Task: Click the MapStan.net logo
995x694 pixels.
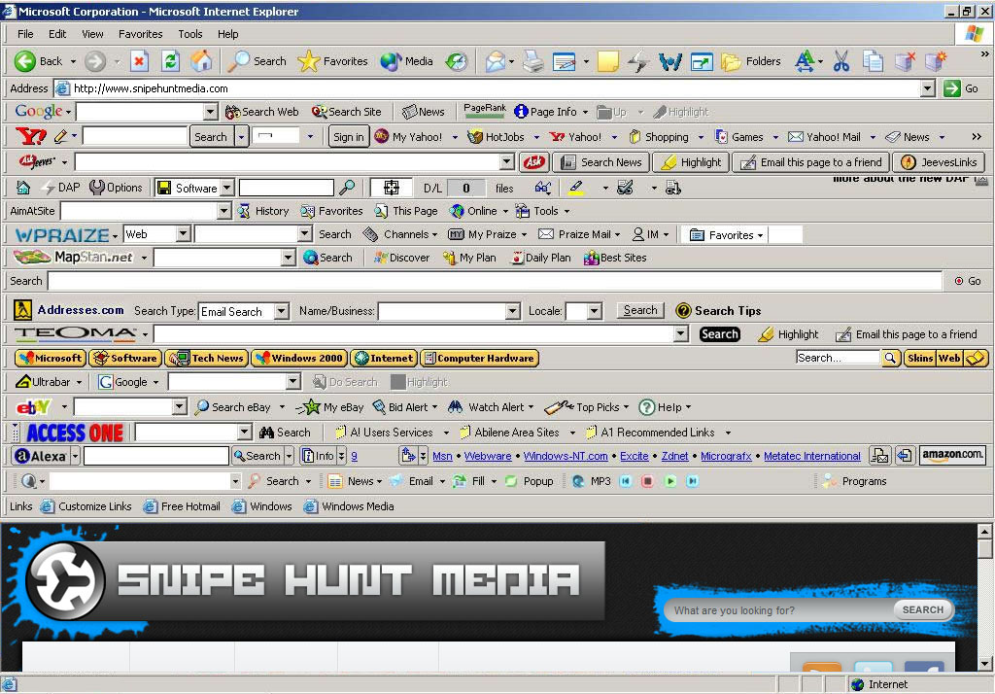Action: pyautogui.click(x=74, y=258)
